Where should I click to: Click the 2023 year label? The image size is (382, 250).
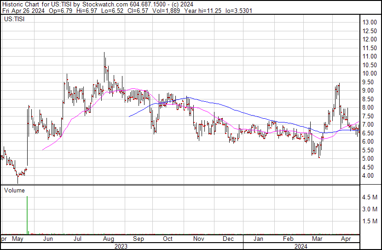121,246
